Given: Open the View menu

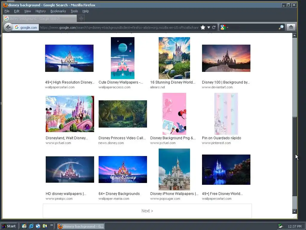Looking at the screenshot, I should (x=27, y=11).
